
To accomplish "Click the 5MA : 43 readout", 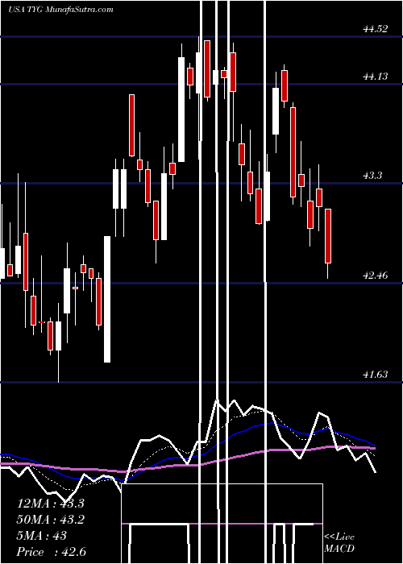I will pyautogui.click(x=42, y=536).
